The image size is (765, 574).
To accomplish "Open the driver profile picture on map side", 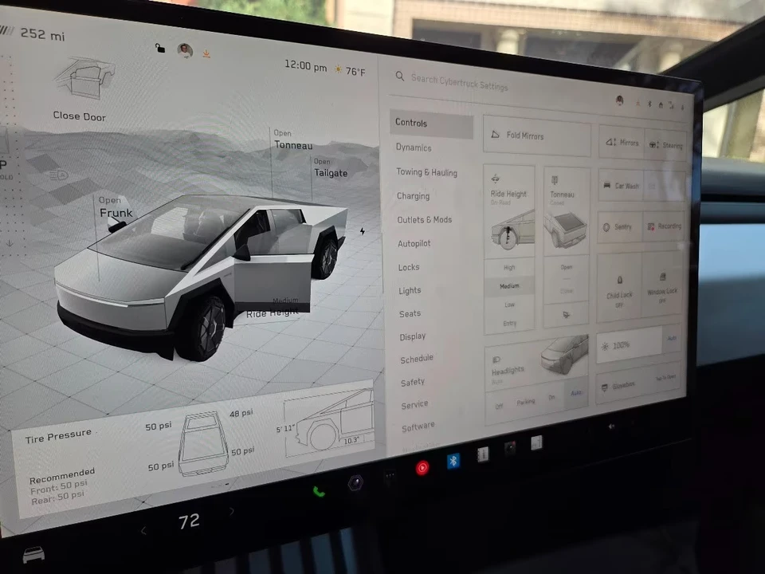I will point(185,49).
